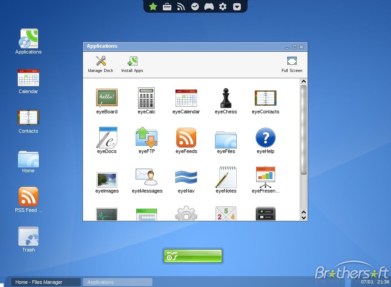Click the green eyeOS launcher button
Viewport: 391px width, 287px height.
tap(193, 256)
